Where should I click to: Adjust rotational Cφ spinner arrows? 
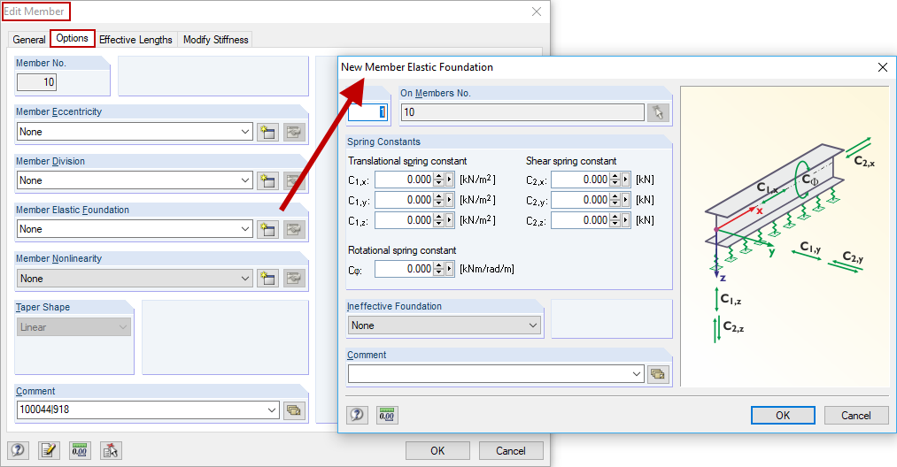tap(439, 269)
